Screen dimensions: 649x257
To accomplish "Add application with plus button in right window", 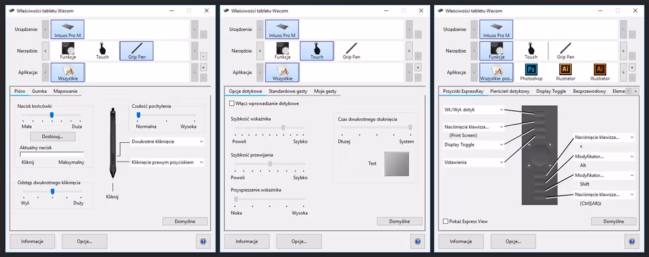I will click(632, 67).
